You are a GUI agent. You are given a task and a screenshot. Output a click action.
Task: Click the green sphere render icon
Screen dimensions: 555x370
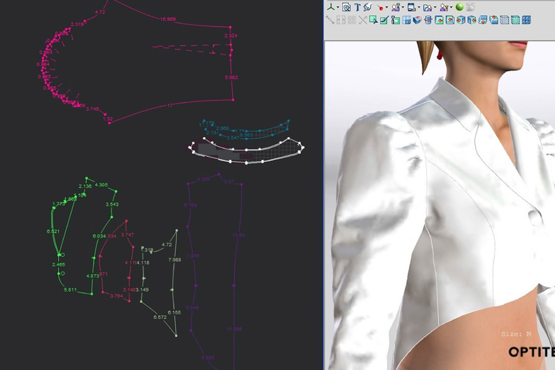pyautogui.click(x=460, y=7)
